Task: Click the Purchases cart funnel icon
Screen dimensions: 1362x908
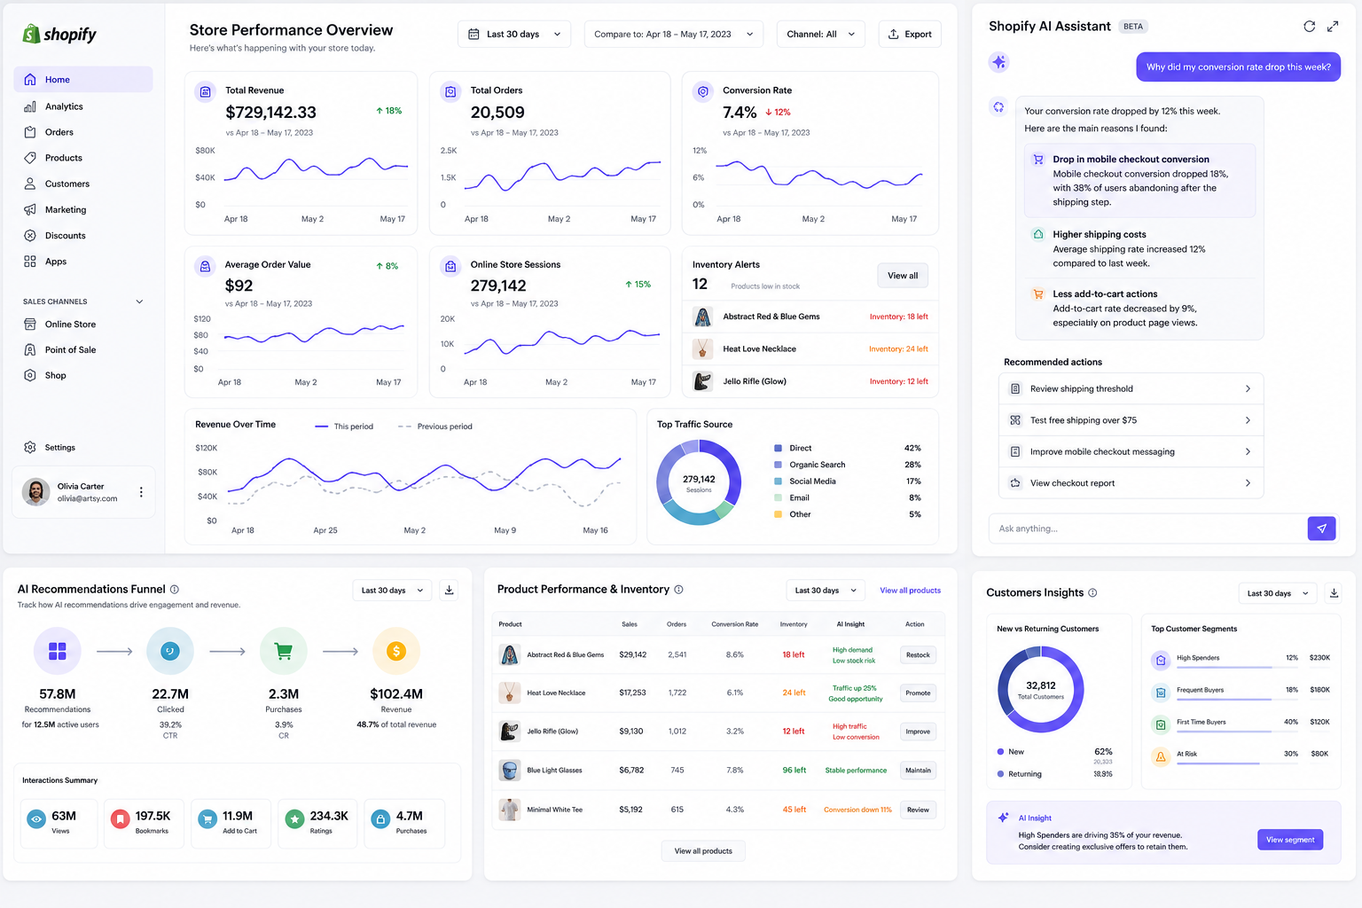Action: pos(284,652)
